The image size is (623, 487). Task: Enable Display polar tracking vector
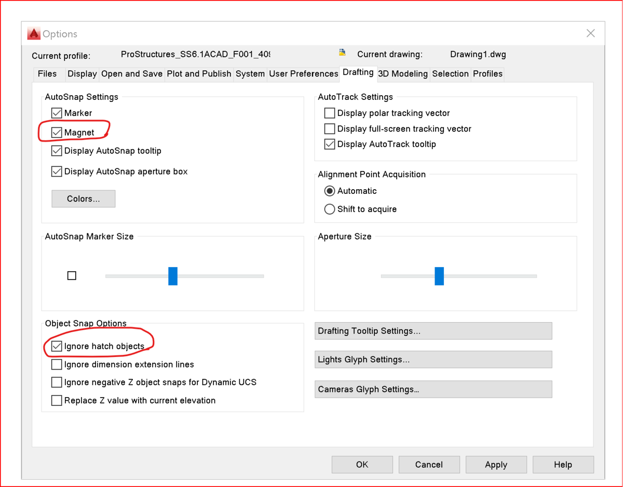[330, 113]
